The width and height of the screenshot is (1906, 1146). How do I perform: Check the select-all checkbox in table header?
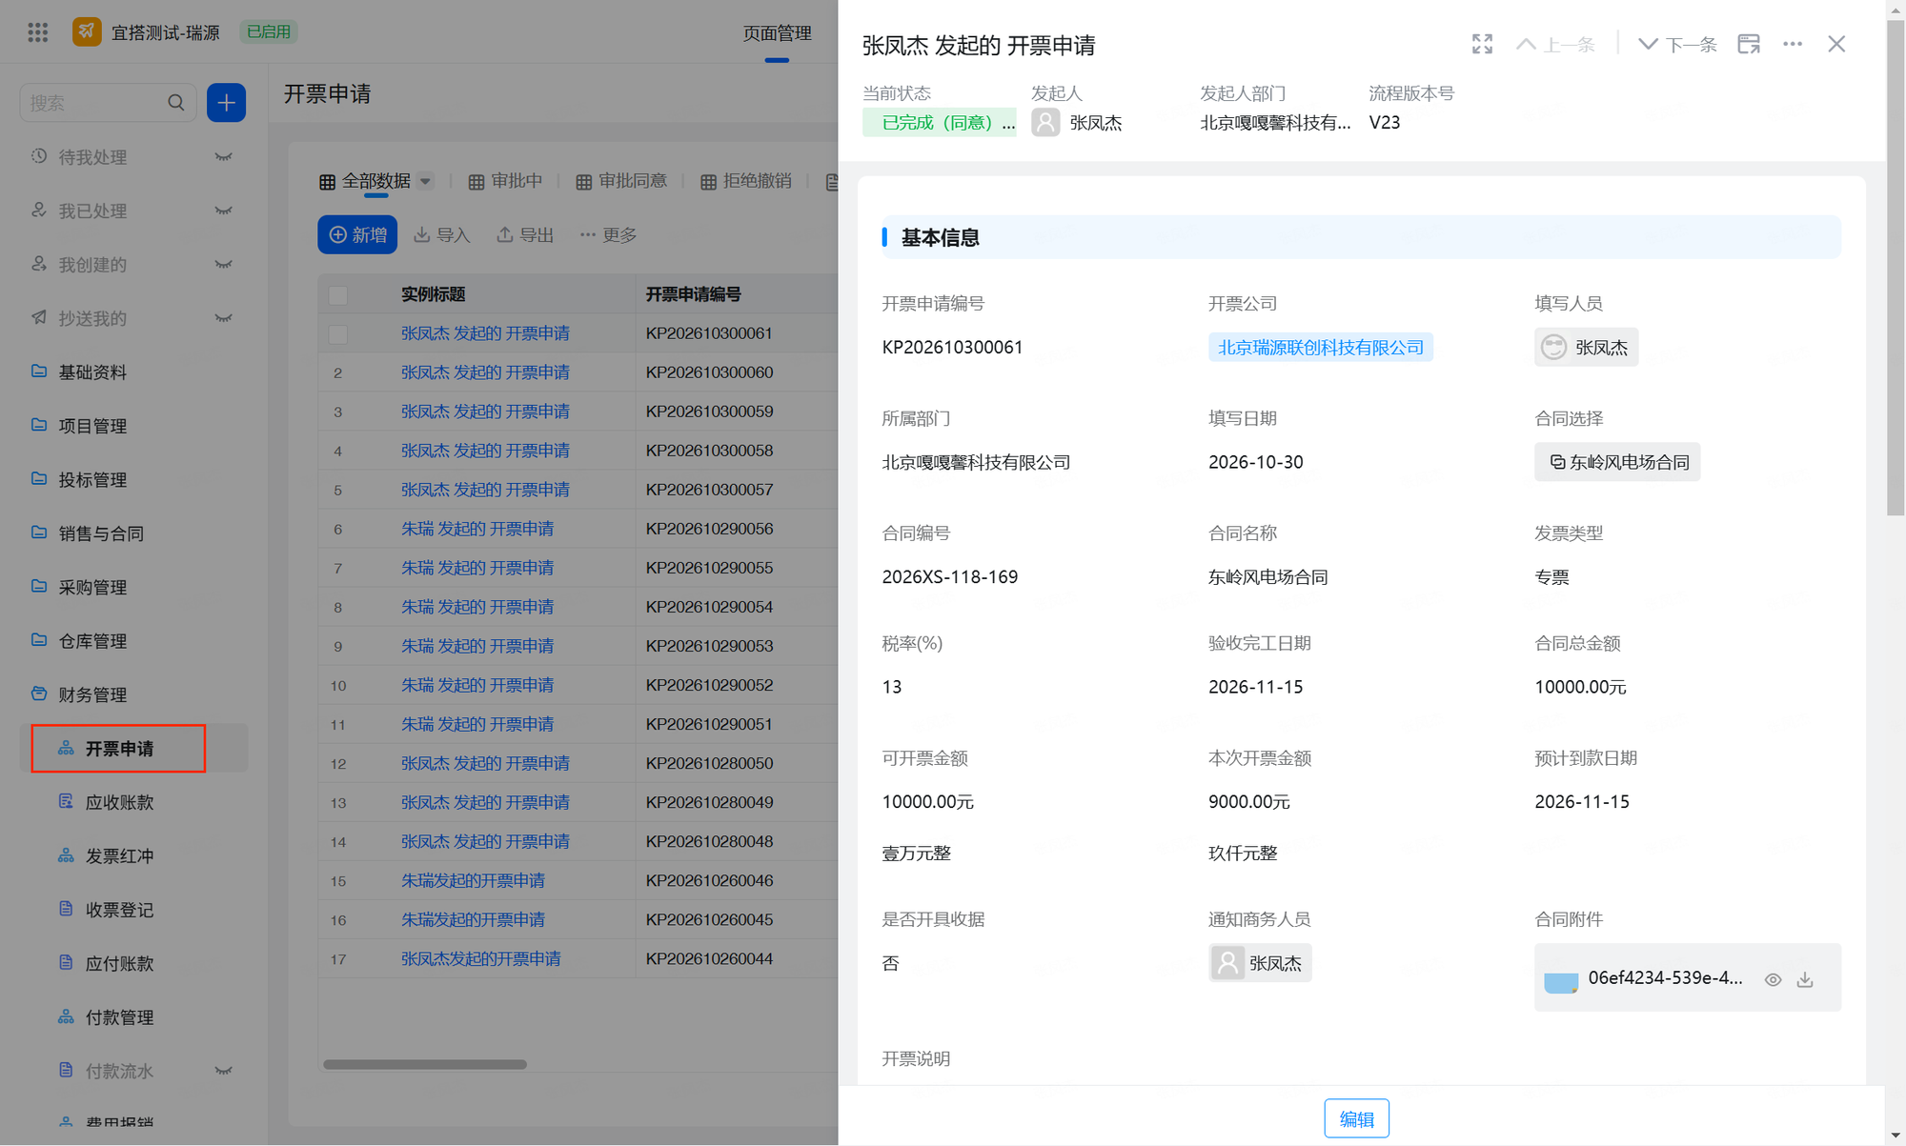click(x=338, y=294)
